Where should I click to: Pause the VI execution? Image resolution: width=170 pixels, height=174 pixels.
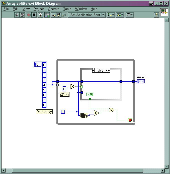[x=34, y=15]
